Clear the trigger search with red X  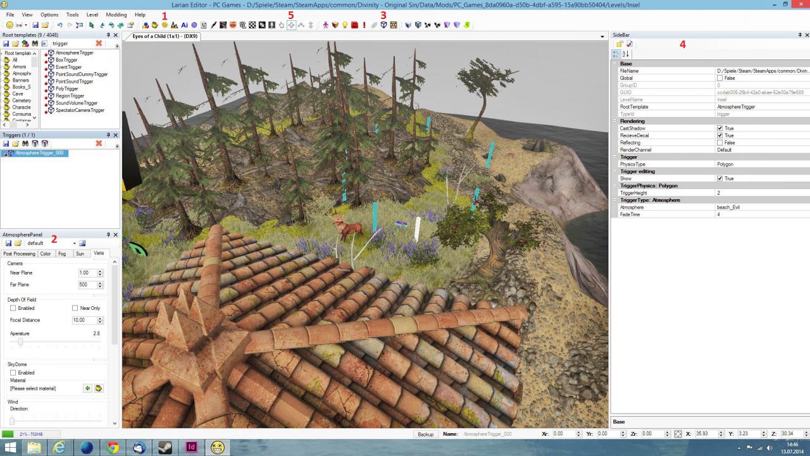tap(99, 44)
